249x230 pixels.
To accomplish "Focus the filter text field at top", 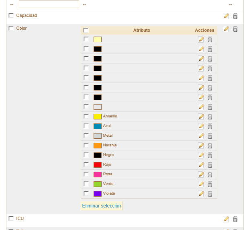I will click(49, 4).
